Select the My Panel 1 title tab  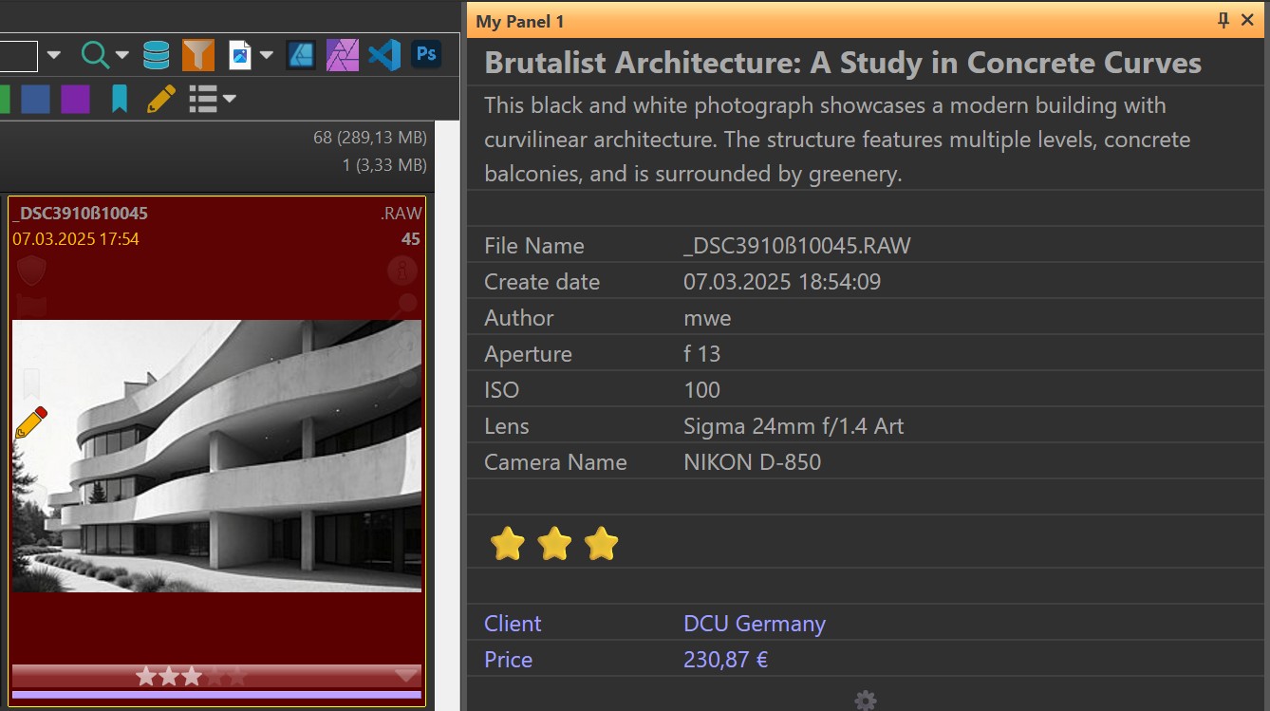click(x=520, y=21)
